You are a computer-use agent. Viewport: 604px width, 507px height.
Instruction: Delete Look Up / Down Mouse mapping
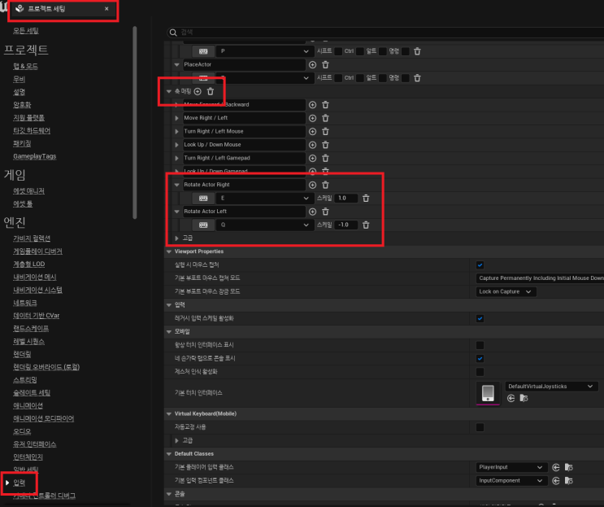coord(325,145)
